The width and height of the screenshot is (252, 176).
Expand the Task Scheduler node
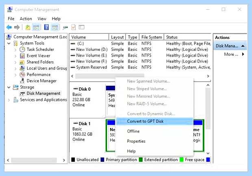[x=15, y=50]
